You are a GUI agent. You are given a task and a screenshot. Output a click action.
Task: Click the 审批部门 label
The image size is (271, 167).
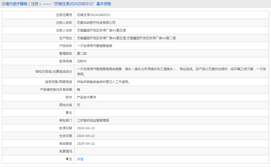tap(66, 120)
